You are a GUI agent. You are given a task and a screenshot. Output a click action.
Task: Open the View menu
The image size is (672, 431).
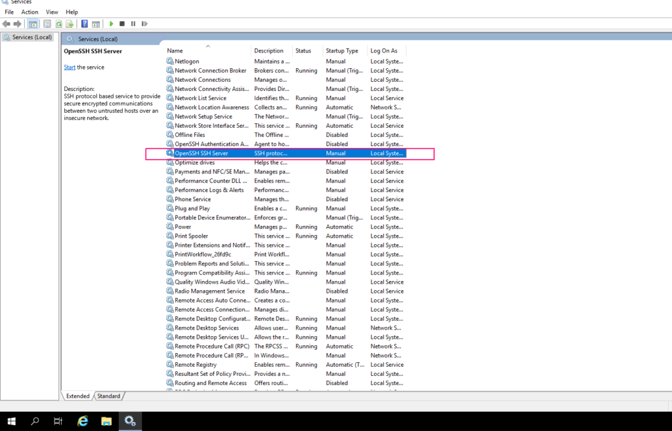point(52,12)
